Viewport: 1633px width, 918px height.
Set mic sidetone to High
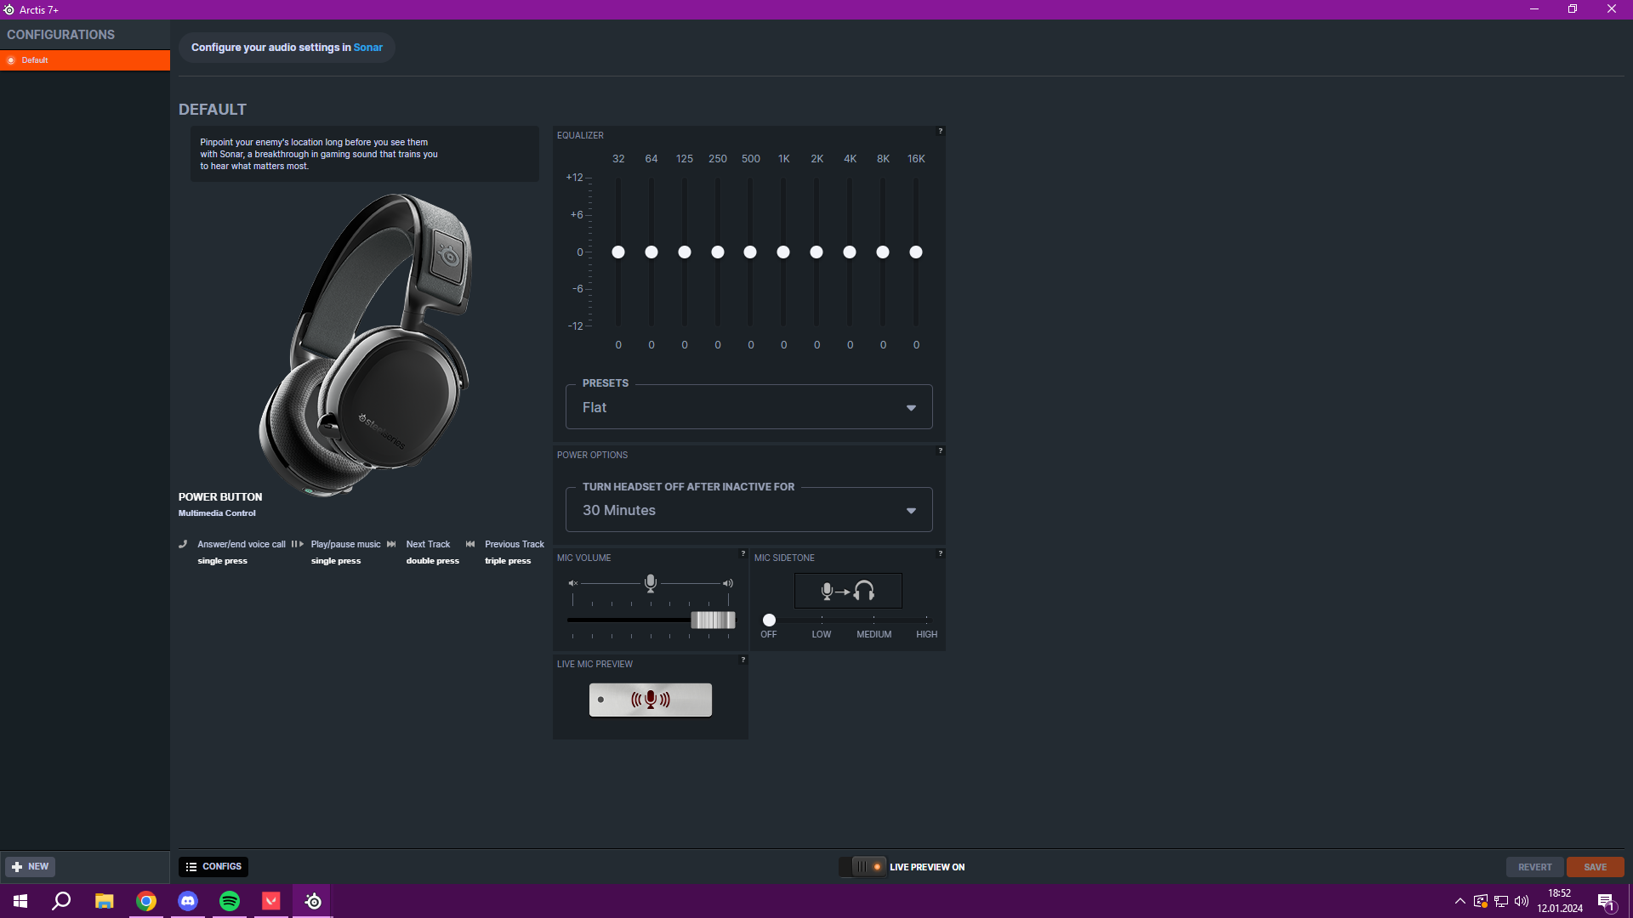point(926,620)
